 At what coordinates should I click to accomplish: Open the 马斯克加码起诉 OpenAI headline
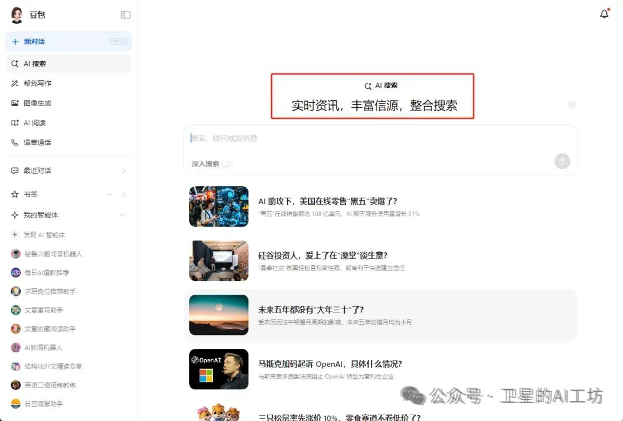tap(330, 364)
